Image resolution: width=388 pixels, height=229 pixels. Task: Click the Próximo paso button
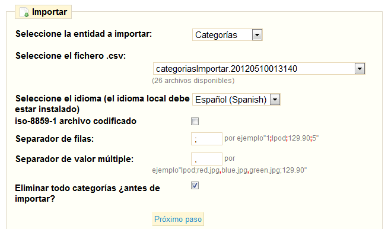tap(178, 219)
